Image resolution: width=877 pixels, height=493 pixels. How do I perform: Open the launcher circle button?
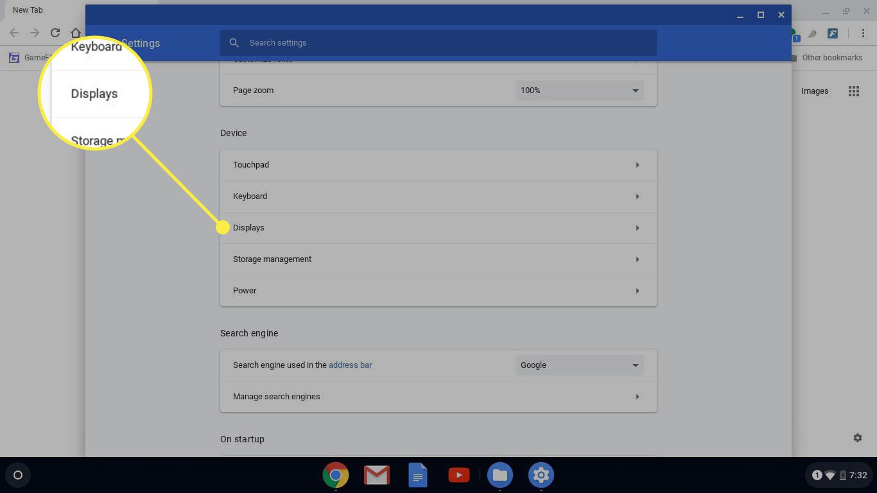tap(18, 475)
